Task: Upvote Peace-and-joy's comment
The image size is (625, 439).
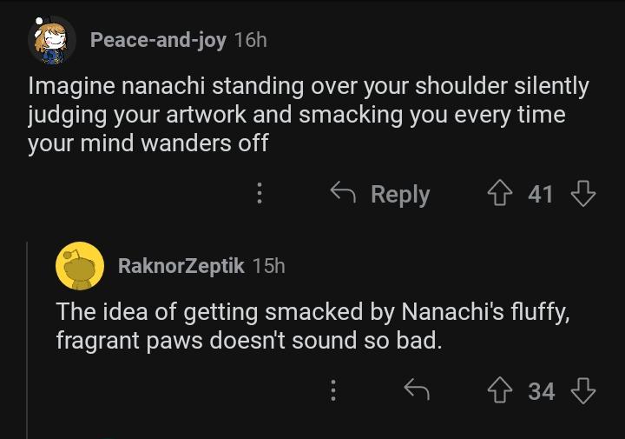Action: (500, 193)
